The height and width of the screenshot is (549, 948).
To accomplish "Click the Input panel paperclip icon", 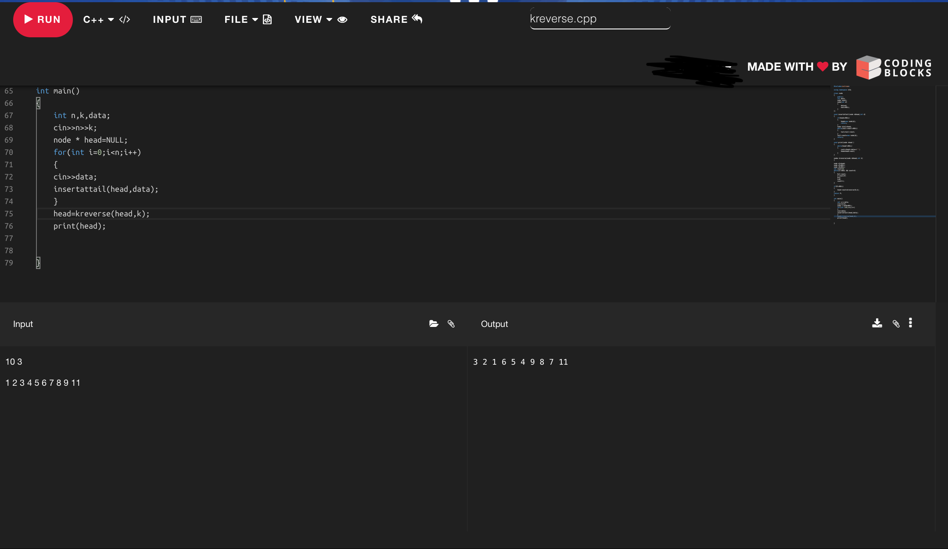I will tap(451, 324).
